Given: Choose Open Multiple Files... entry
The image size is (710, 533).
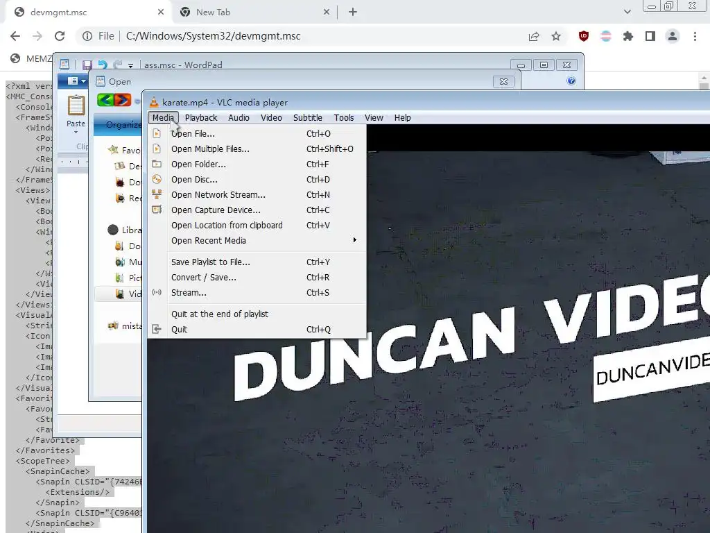Looking at the screenshot, I should tap(257, 149).
